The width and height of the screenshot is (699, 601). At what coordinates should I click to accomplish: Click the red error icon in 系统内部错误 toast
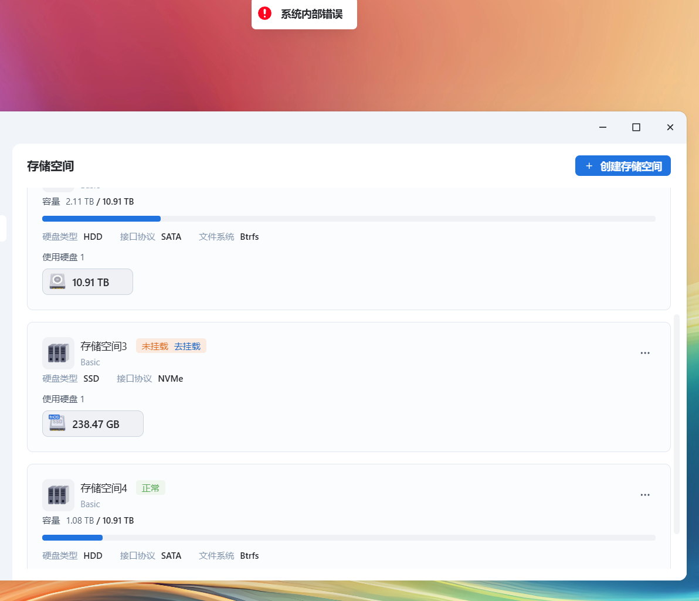(265, 13)
